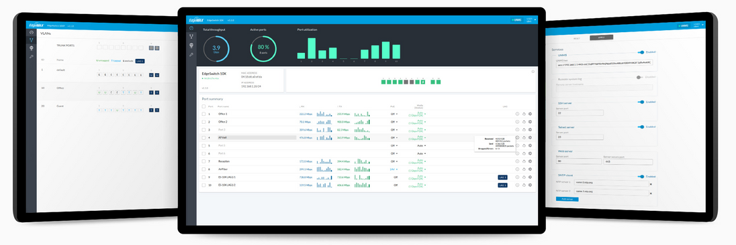This screenshot has width=736, height=245.
Task: Open settings gear for Office 1 port
Action: 530,114
